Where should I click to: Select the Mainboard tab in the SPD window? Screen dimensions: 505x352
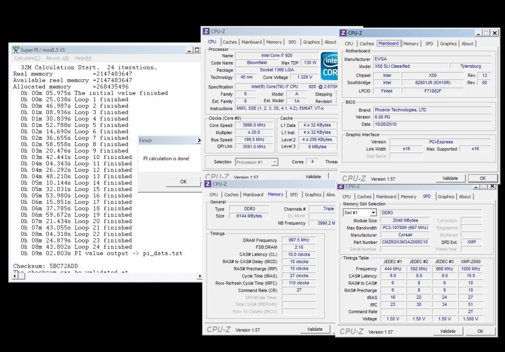click(x=386, y=196)
